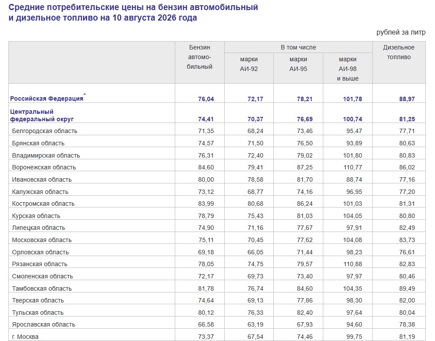Click the Бензин автомобильный column header
Viewport: 435px width, 341px height.
[199, 57]
